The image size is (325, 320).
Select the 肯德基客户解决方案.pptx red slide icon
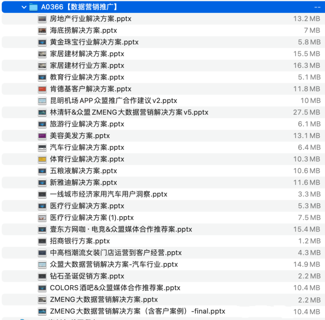coord(42,89)
